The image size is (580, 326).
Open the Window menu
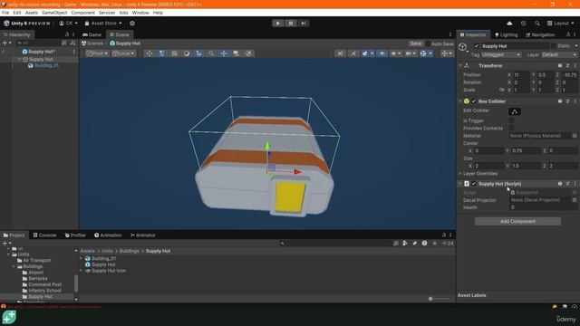[140, 13]
